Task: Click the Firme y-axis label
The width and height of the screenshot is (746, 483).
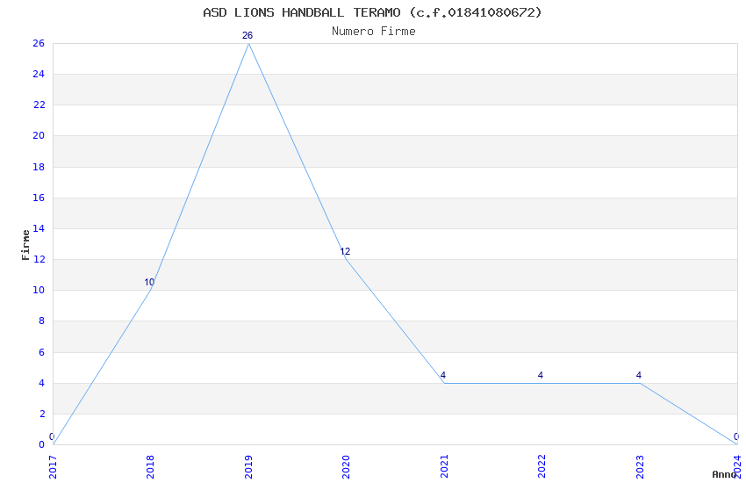Action: pyautogui.click(x=25, y=245)
